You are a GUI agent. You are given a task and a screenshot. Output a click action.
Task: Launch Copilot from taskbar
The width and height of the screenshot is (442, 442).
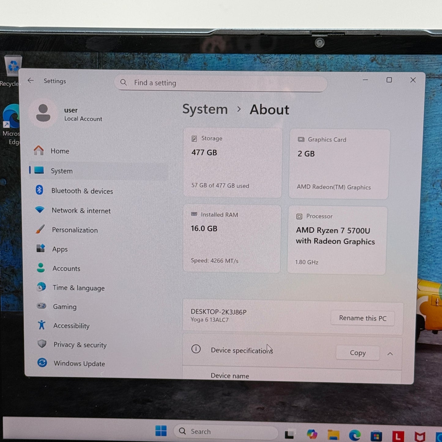click(x=312, y=434)
